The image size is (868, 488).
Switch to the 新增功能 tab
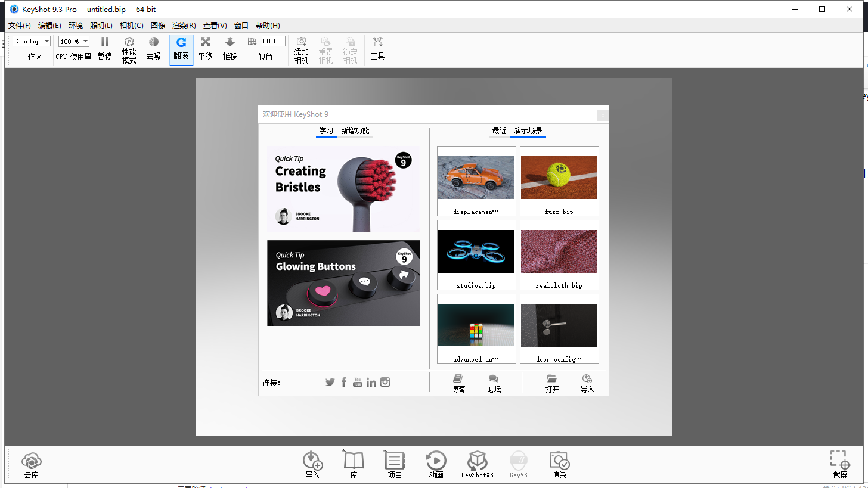(355, 130)
